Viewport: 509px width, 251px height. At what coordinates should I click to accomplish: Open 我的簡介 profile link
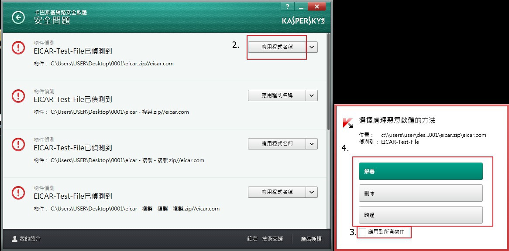pyautogui.click(x=30, y=239)
